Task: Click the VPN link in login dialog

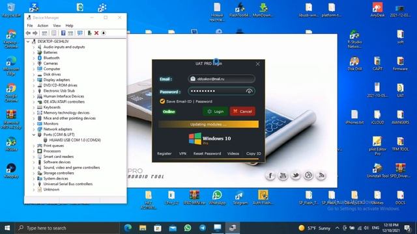Action: (182, 153)
